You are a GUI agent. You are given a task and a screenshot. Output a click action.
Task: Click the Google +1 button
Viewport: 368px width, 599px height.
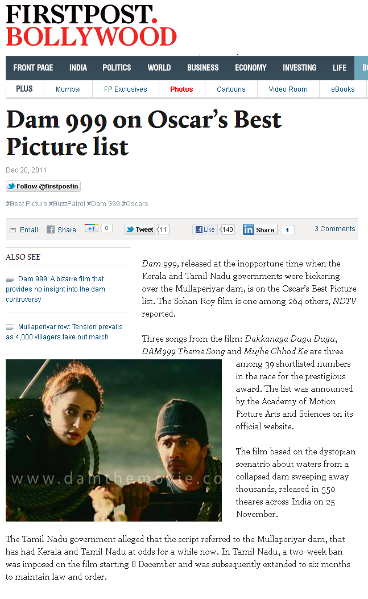tap(92, 228)
